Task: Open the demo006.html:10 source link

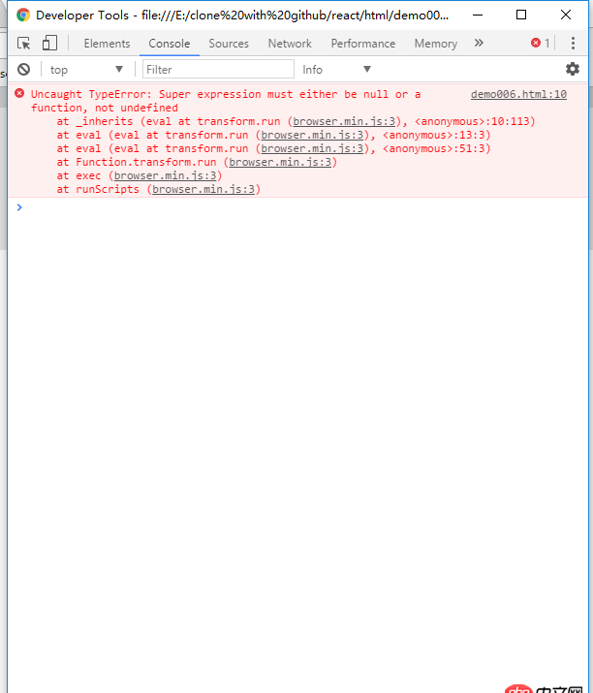Action: point(518,94)
